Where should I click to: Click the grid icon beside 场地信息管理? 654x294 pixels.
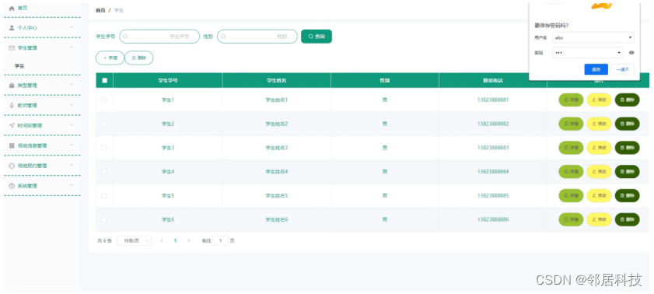(x=12, y=145)
